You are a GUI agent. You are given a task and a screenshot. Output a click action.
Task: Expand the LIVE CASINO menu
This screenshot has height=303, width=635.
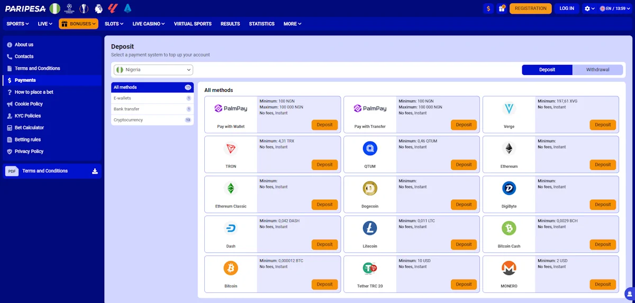click(x=149, y=24)
